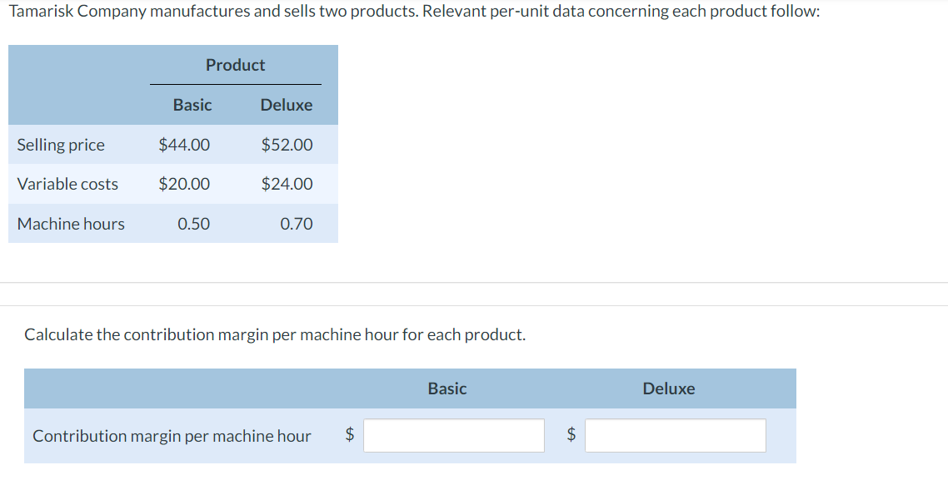Click the Deluxe header in answer table
948x480 pixels.
pos(669,388)
